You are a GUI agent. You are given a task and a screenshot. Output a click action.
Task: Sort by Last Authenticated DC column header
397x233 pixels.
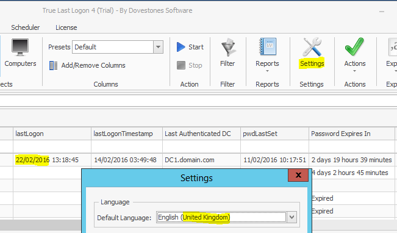pos(201,134)
